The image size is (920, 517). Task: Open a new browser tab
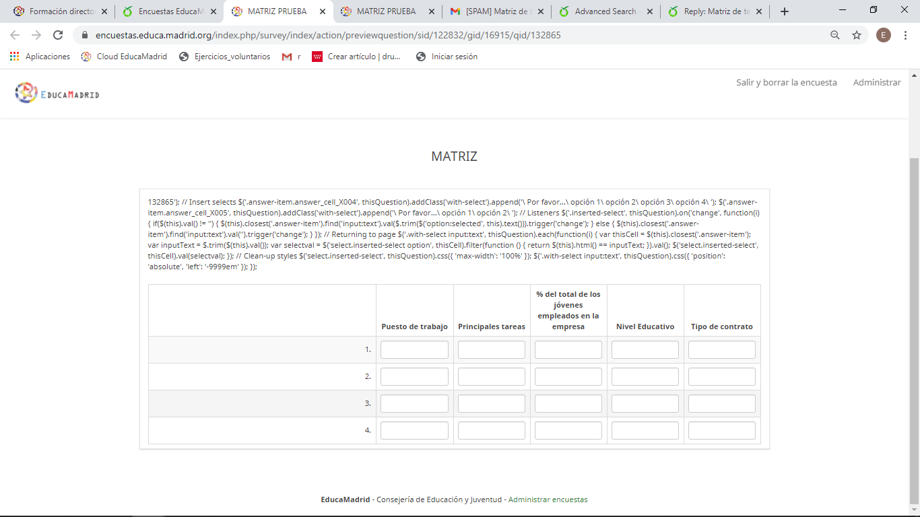784,11
